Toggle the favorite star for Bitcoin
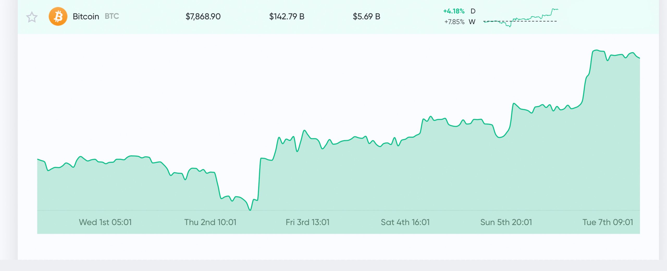 tap(32, 17)
